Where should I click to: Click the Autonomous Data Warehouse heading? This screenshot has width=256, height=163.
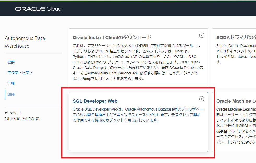pos(25,42)
